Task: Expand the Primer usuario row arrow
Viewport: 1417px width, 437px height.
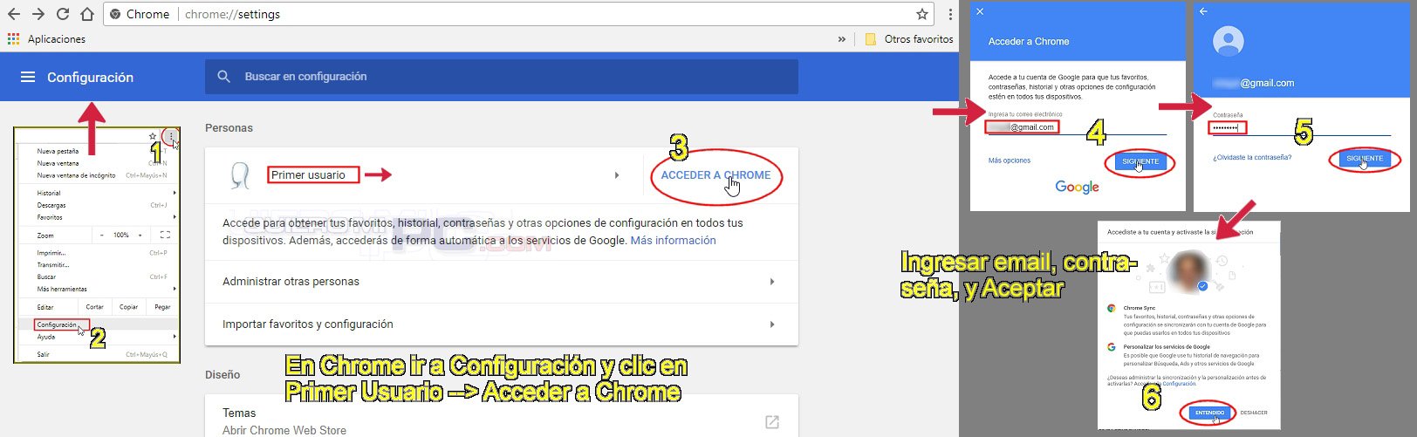Action: (617, 175)
